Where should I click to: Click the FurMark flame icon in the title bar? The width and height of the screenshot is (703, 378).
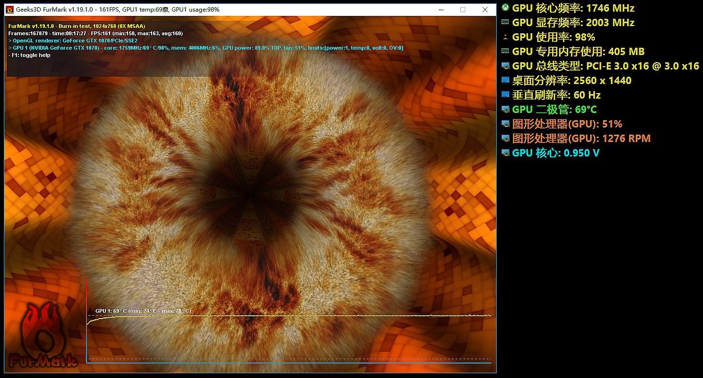(x=9, y=9)
